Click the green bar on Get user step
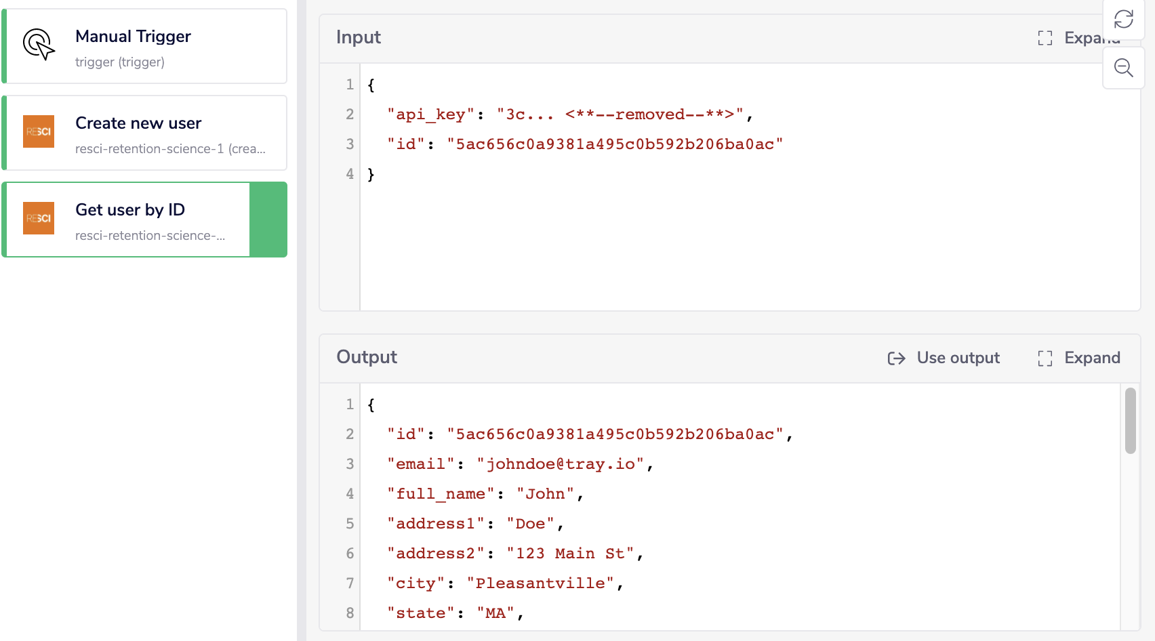The width and height of the screenshot is (1155, 641). tap(268, 220)
